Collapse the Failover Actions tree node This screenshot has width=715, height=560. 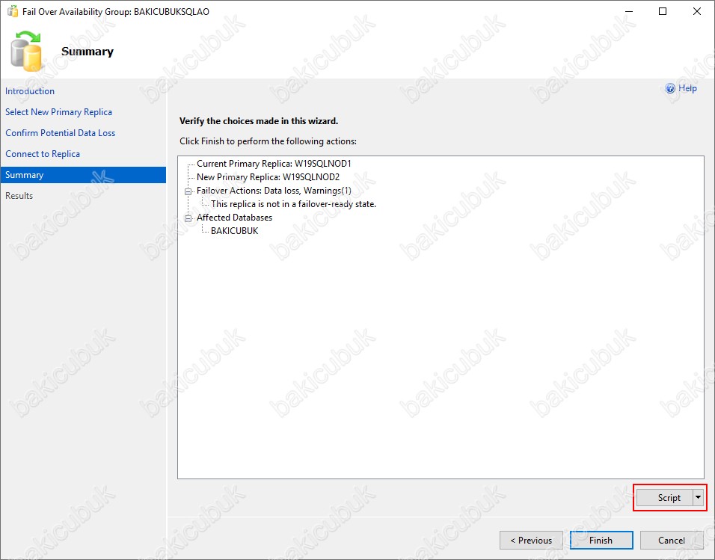pos(188,191)
